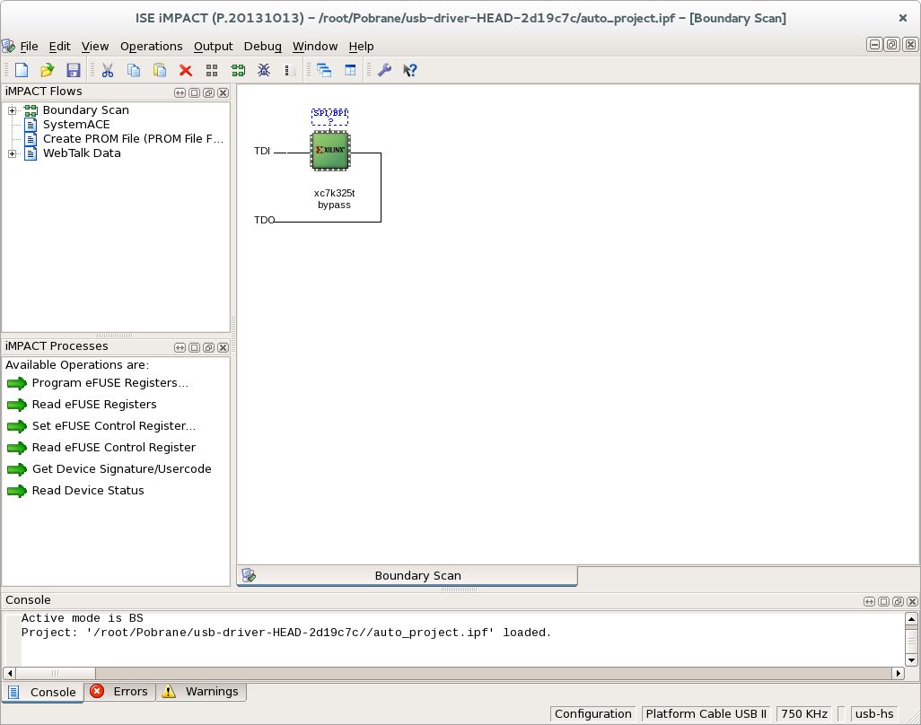Open the Debug menu
921x725 pixels.
click(262, 47)
